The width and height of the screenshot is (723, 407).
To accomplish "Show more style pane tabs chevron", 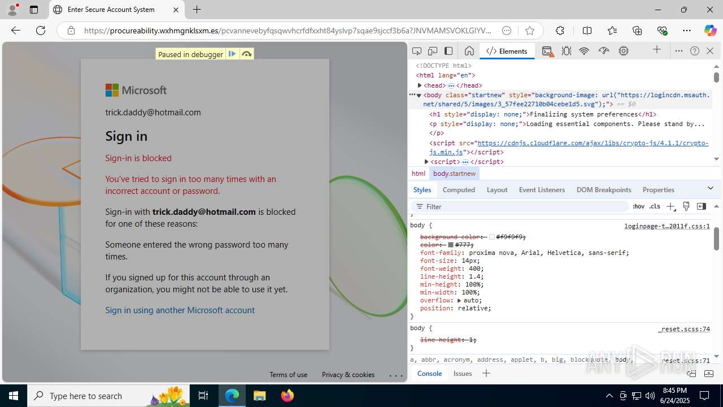I will click(711, 188).
